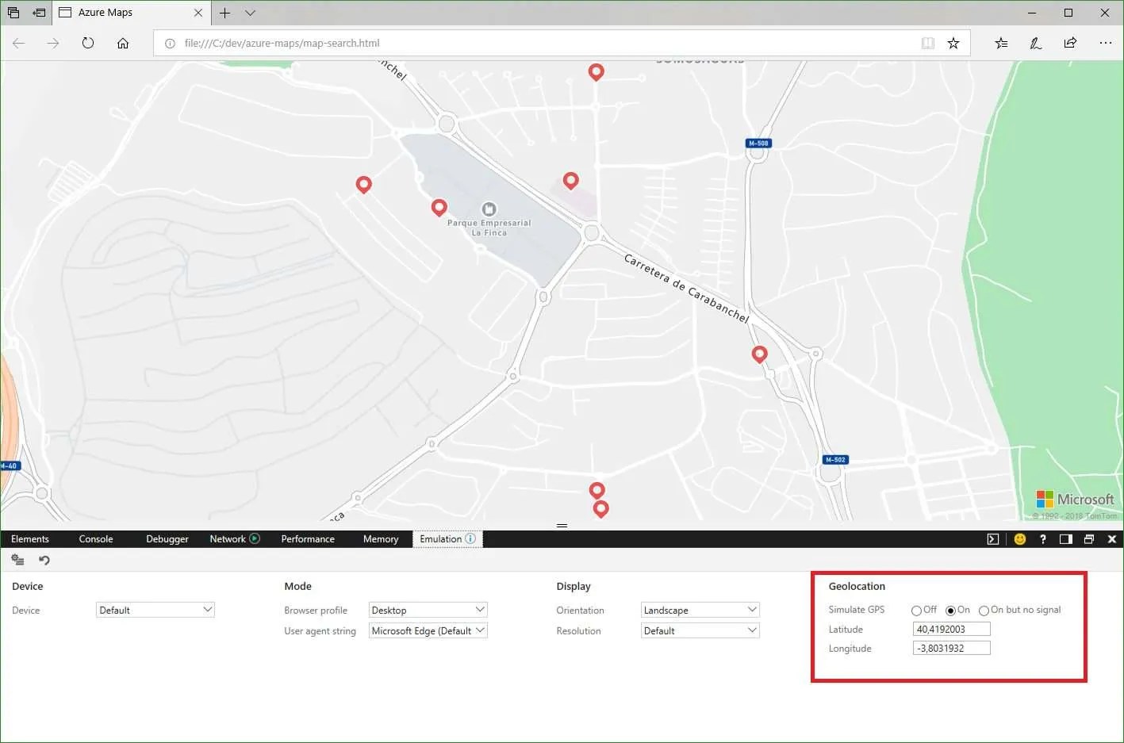
Task: Go to the Performance tab
Action: pyautogui.click(x=308, y=539)
